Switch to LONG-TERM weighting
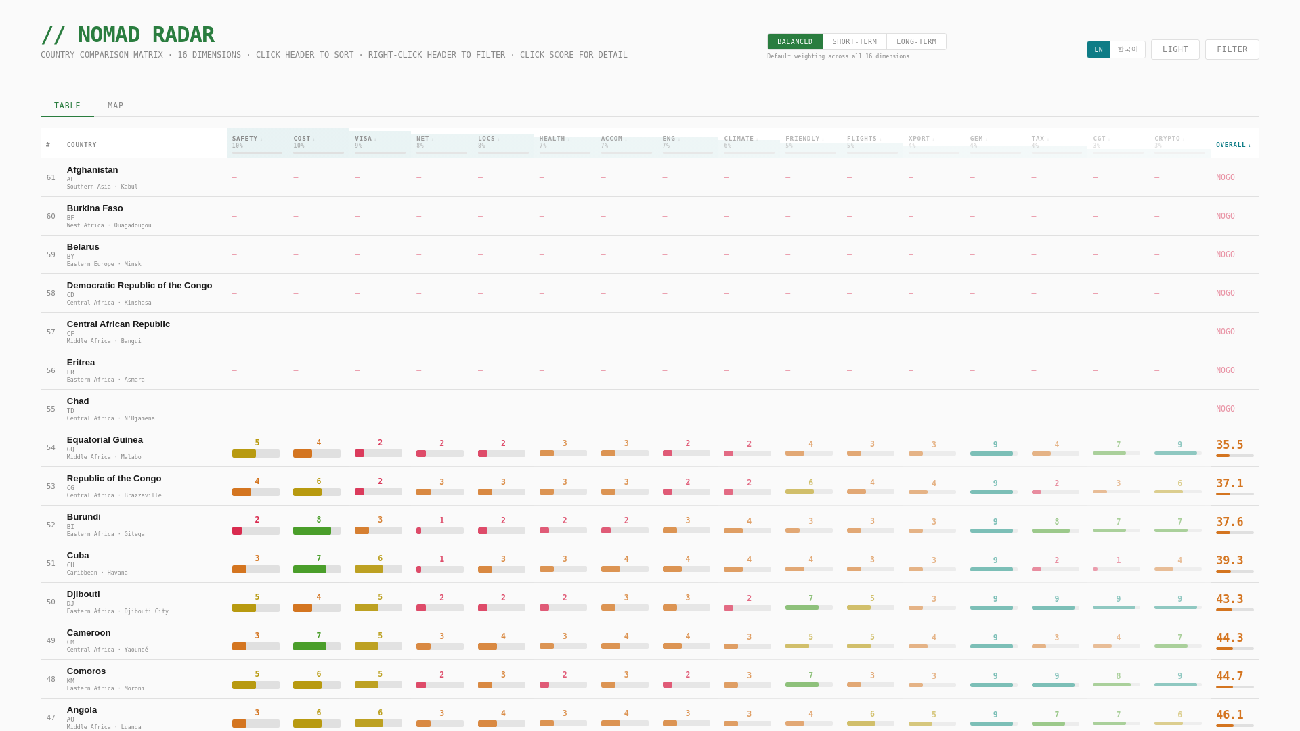 (916, 42)
